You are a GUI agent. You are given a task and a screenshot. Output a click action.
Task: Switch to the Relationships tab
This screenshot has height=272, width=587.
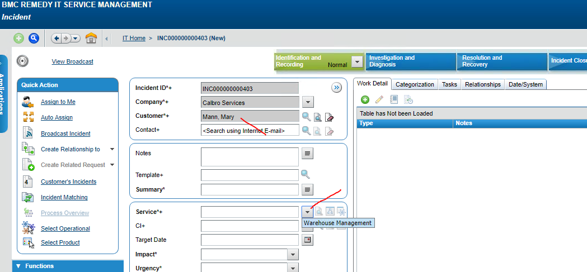(482, 84)
